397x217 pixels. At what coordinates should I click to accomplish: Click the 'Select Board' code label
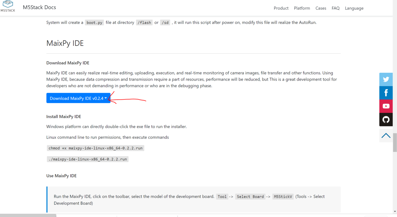coord(250,197)
